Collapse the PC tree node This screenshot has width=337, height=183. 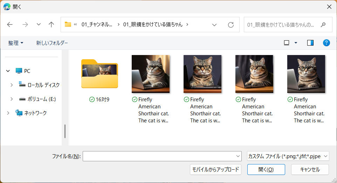pos(8,71)
